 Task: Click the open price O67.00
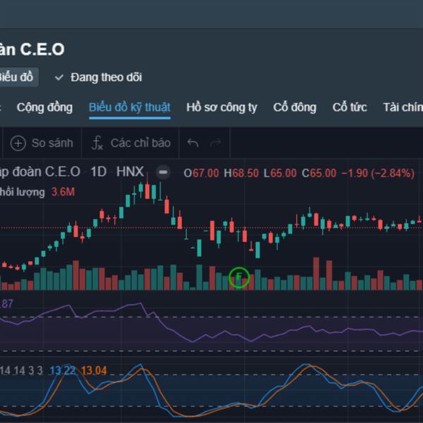pos(201,173)
